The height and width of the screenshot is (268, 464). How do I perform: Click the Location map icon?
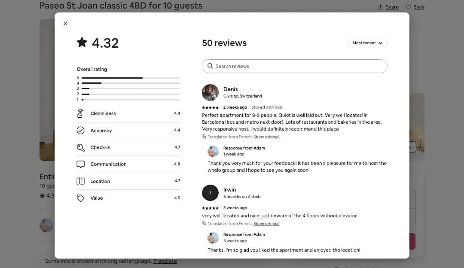point(80,181)
